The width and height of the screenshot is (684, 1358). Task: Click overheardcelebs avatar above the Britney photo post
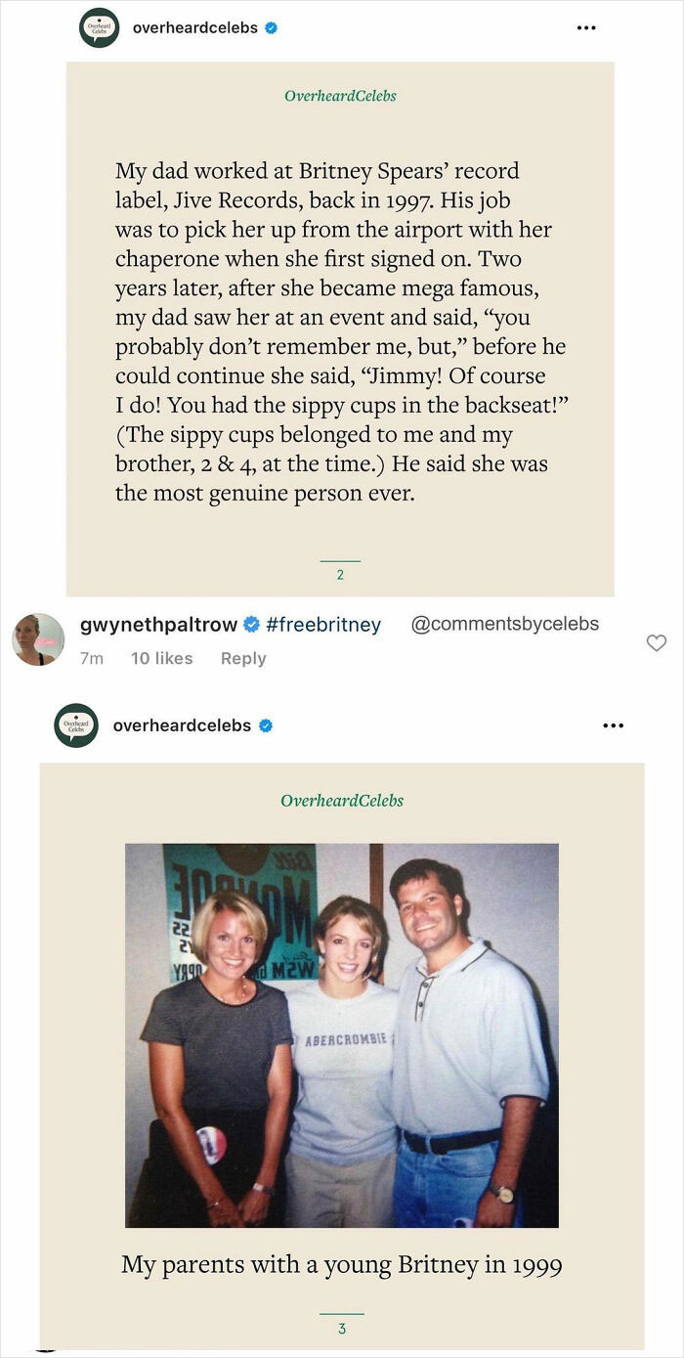76,725
